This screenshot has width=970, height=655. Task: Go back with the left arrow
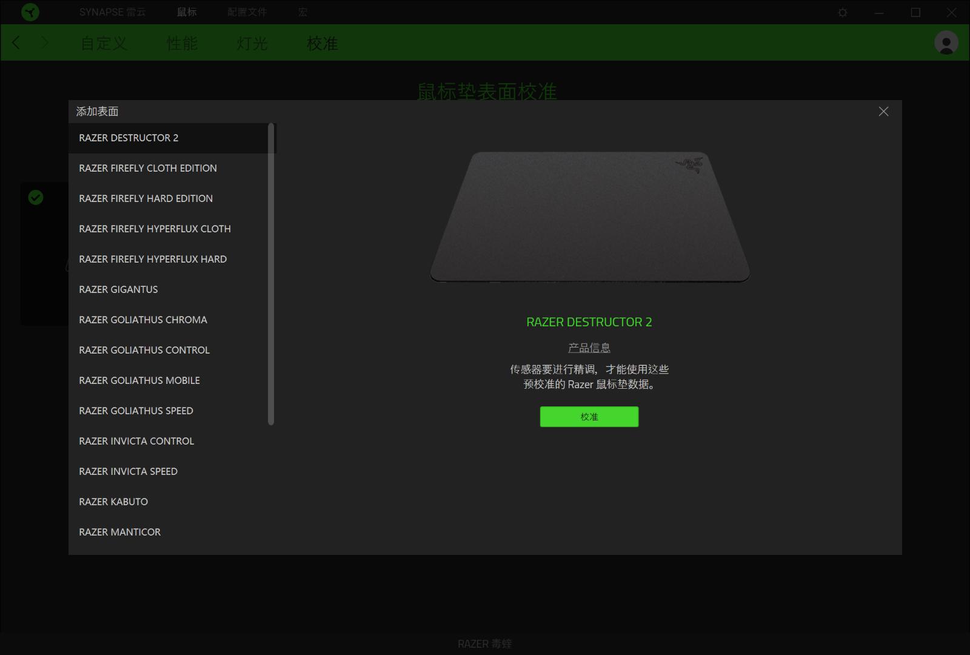[16, 42]
